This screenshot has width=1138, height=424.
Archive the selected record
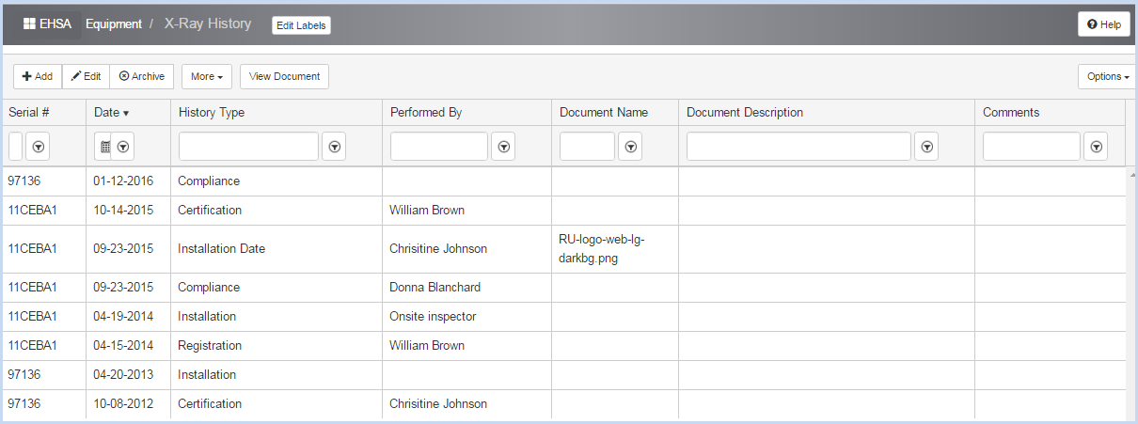point(142,76)
